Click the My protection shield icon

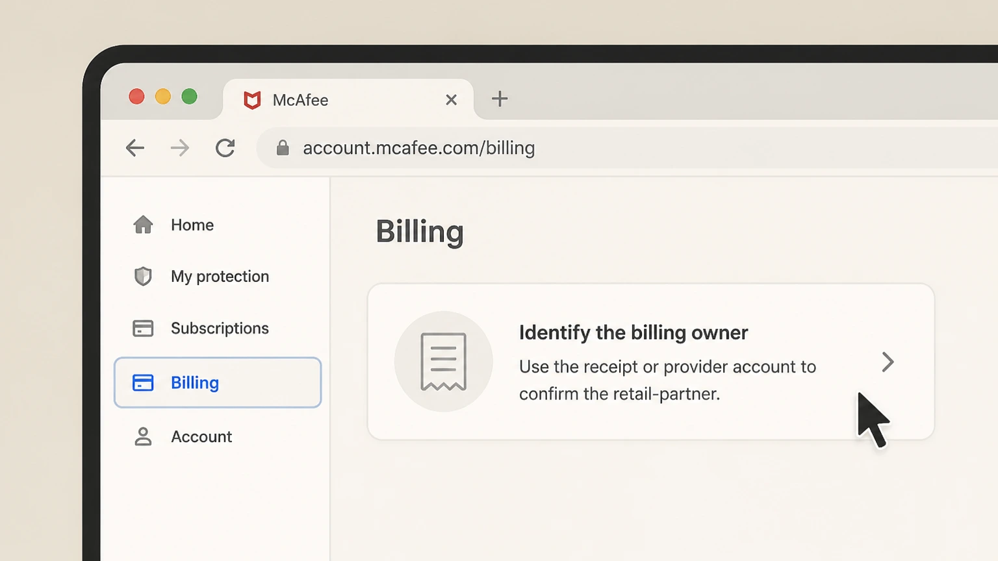pyautogui.click(x=143, y=277)
